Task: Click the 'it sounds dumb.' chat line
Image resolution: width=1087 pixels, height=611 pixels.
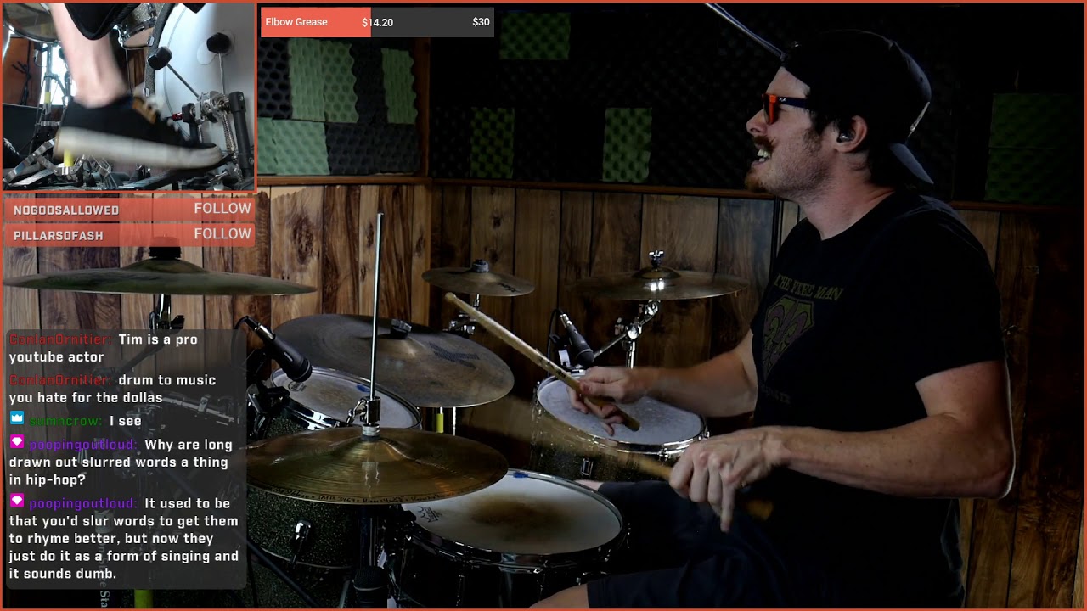Action: 63,574
